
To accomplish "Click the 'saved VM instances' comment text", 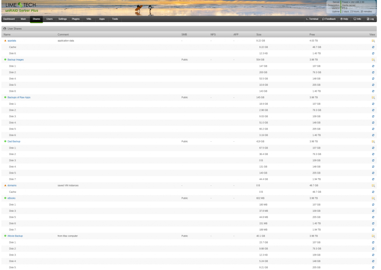I will [x=68, y=185].
